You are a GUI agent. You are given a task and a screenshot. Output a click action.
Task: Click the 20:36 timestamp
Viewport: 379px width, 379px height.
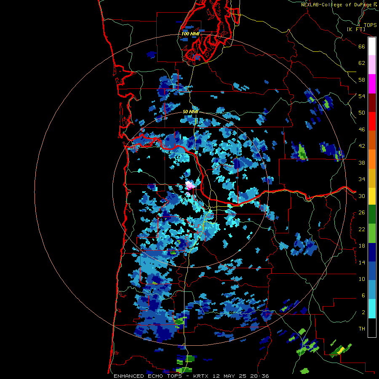260,376
